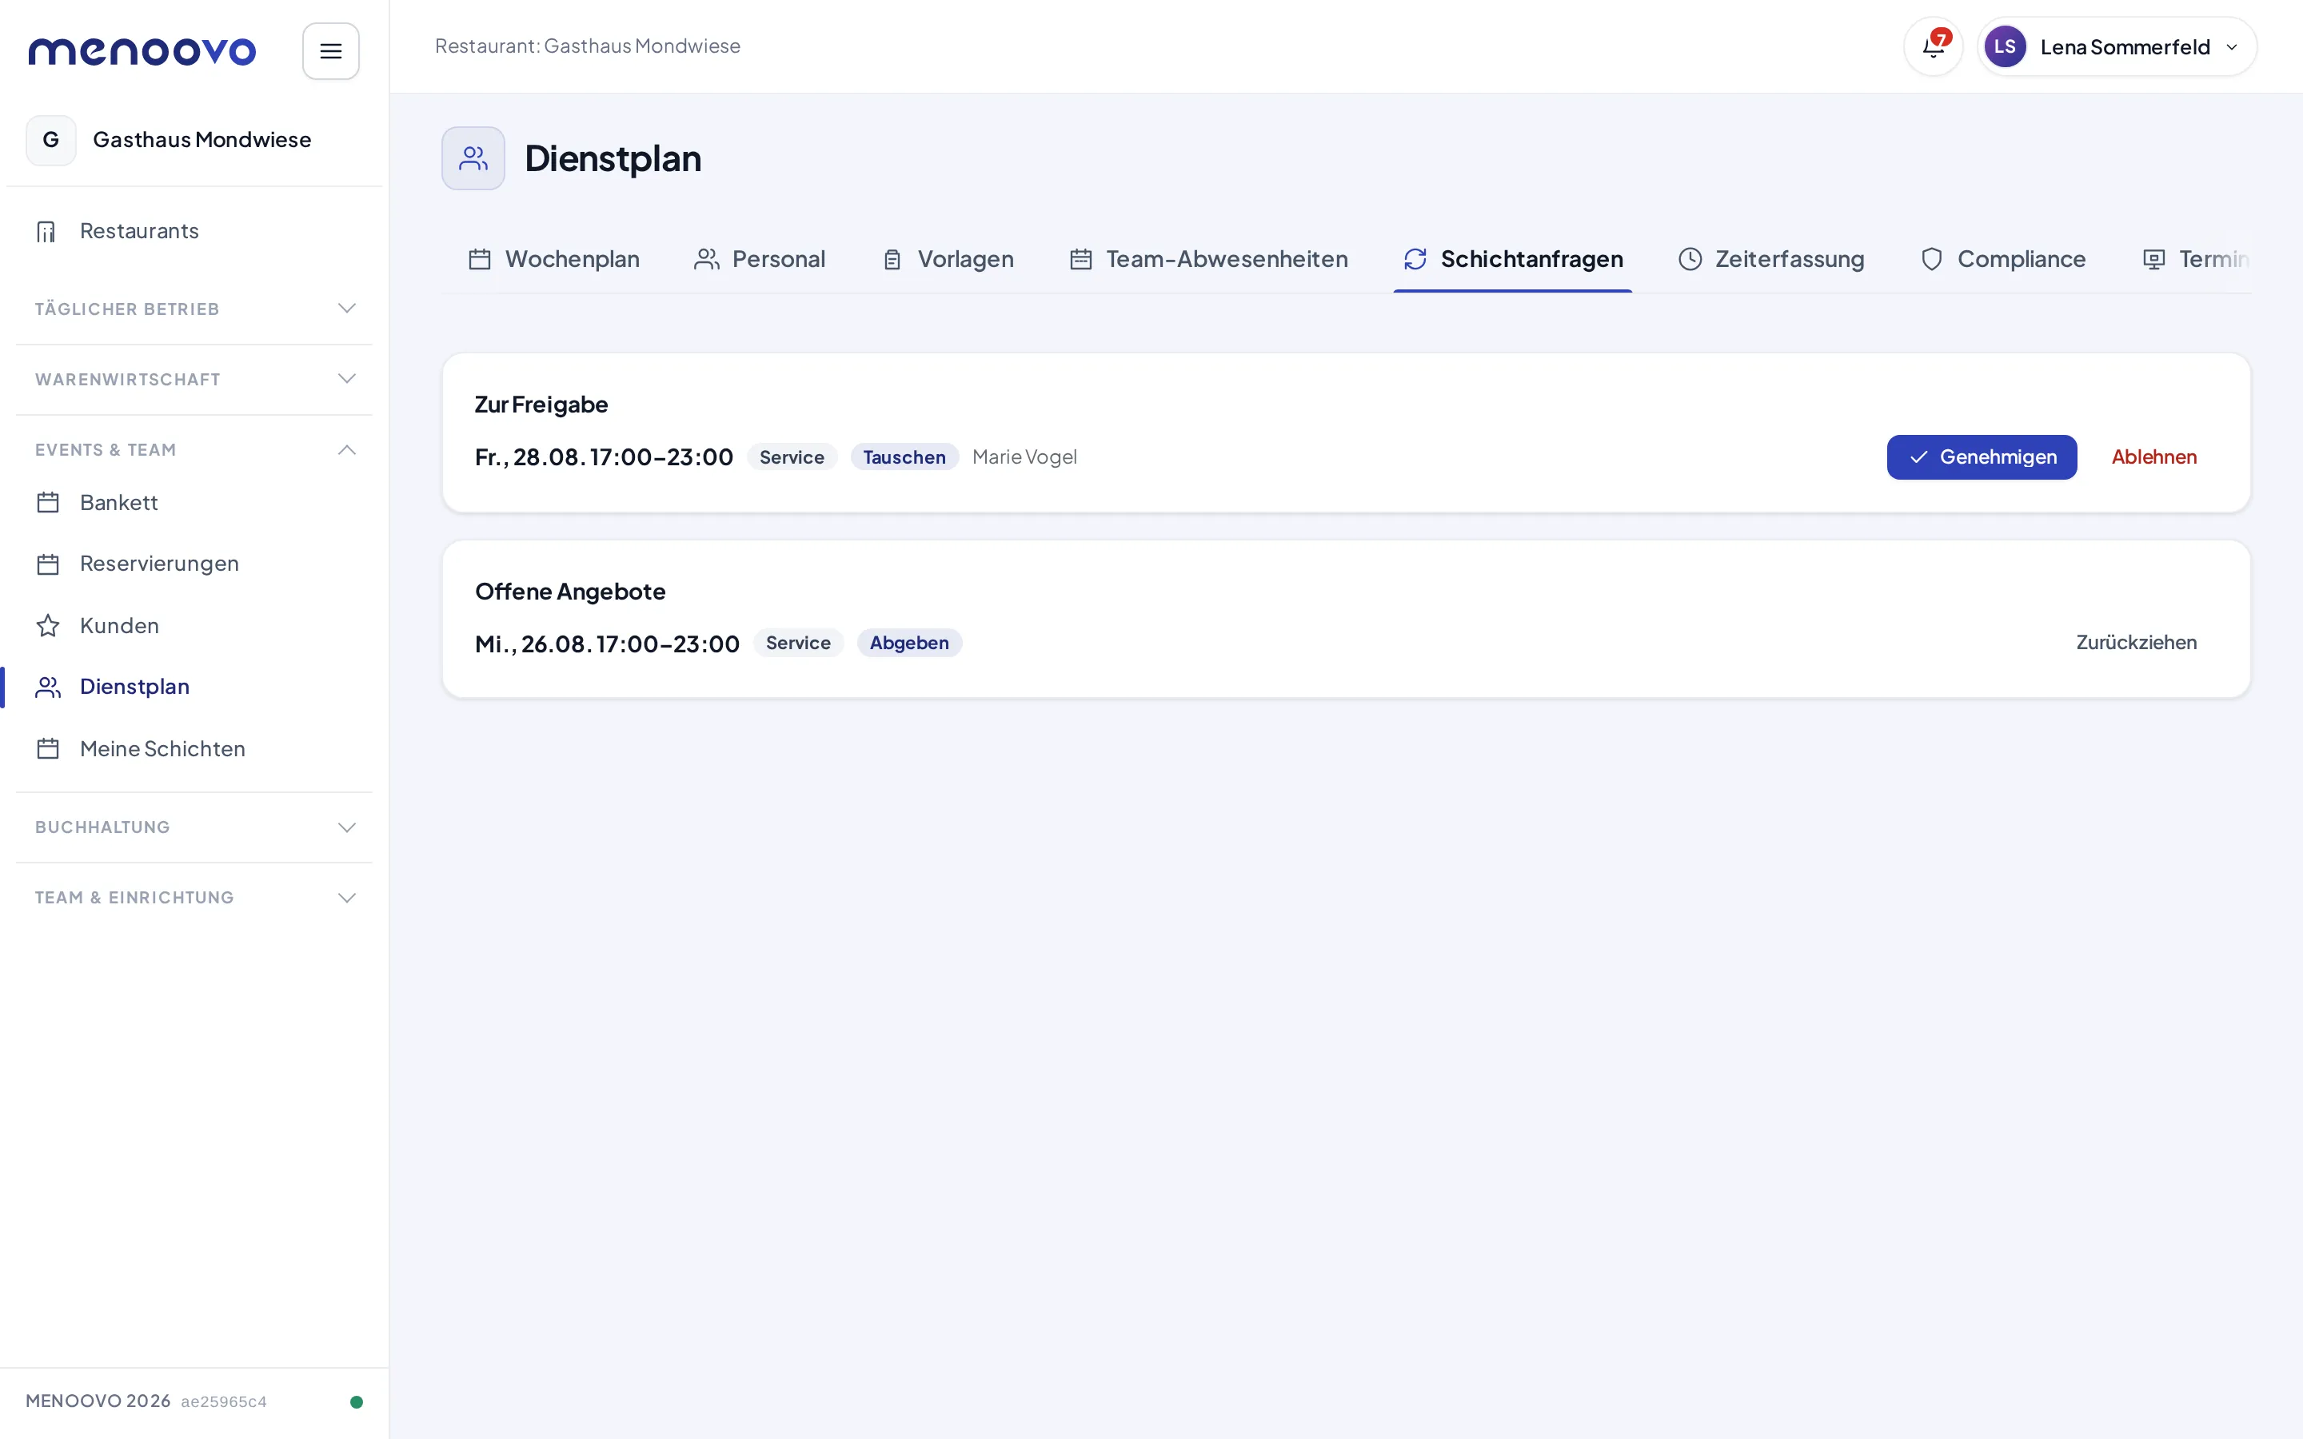Click the Dienstplan page header icon

473,158
